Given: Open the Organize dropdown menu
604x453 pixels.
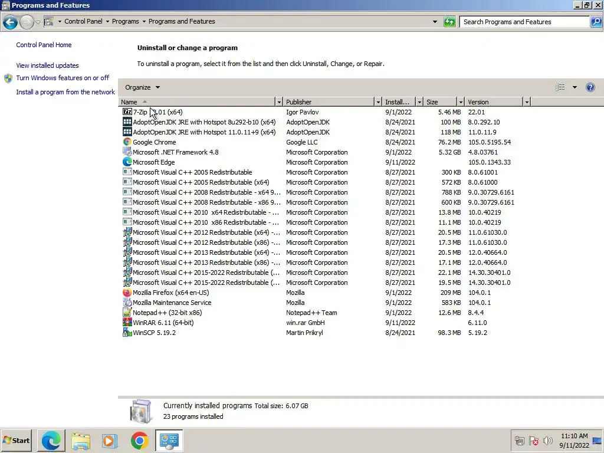Looking at the screenshot, I should point(142,87).
